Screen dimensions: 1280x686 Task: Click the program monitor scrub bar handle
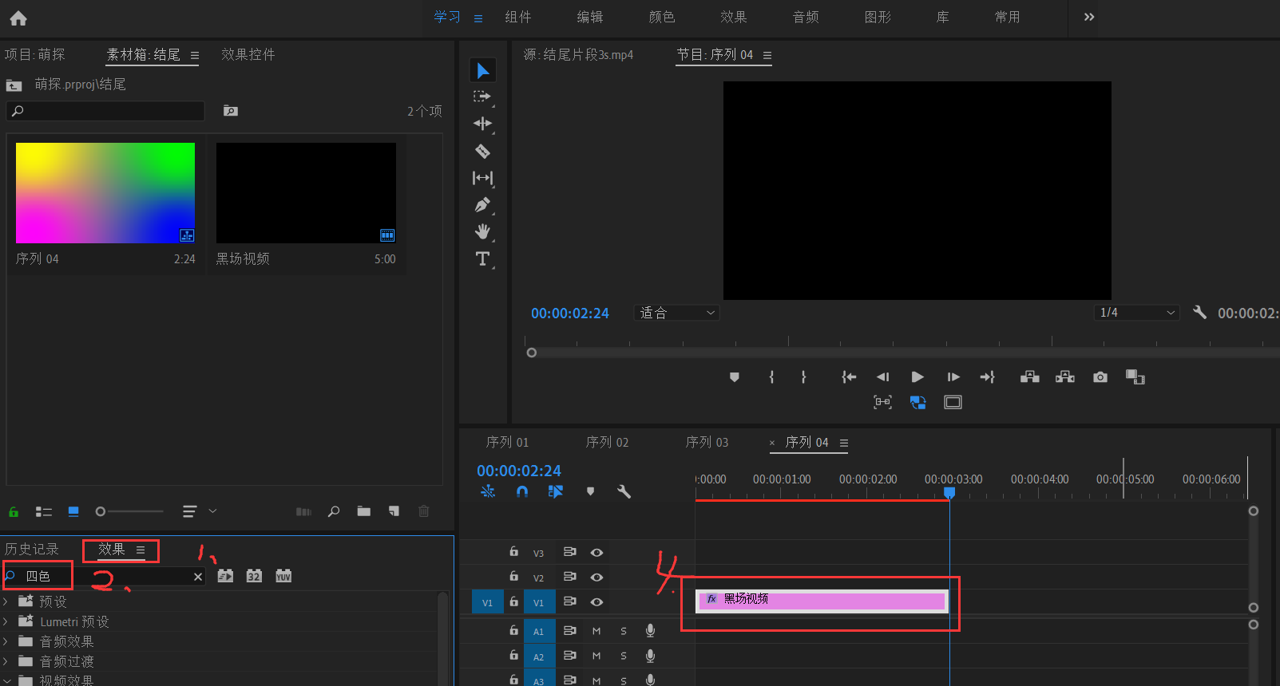pos(532,353)
